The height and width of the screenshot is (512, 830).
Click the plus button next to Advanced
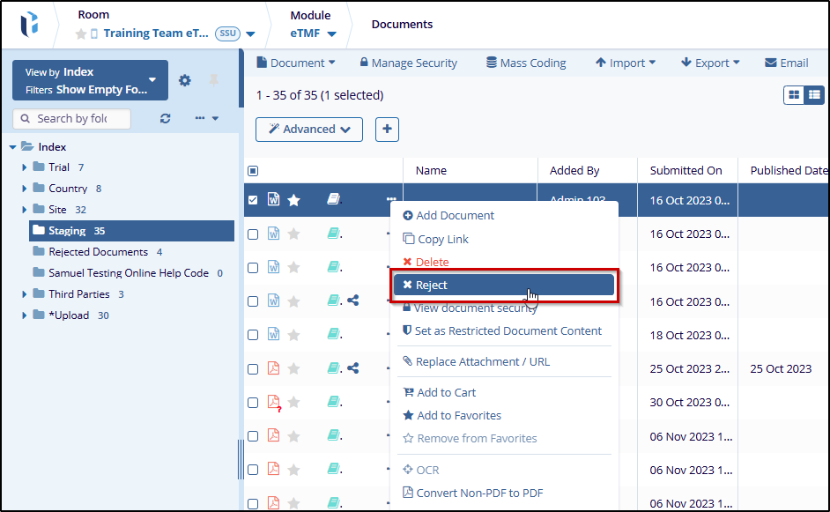[x=387, y=130]
